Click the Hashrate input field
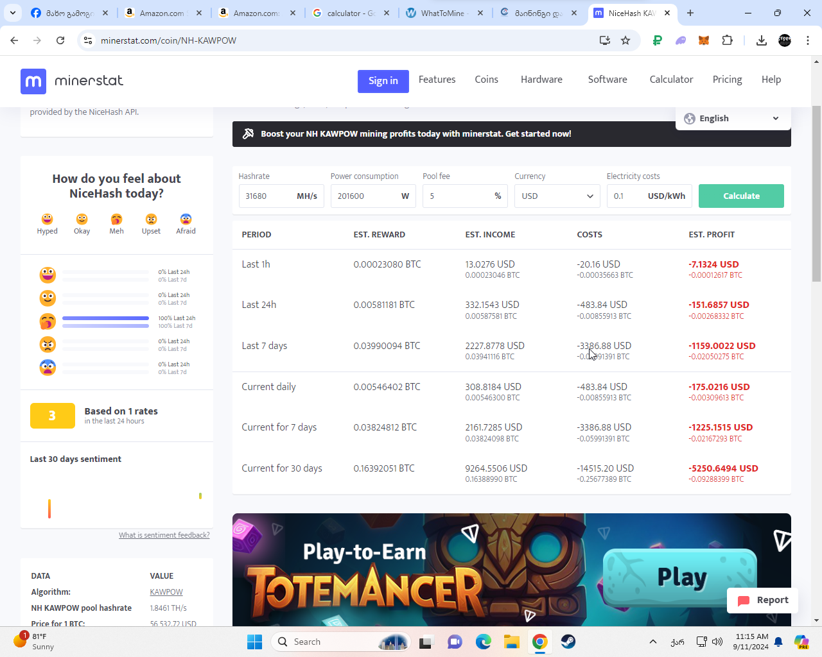The image size is (822, 657). (267, 196)
